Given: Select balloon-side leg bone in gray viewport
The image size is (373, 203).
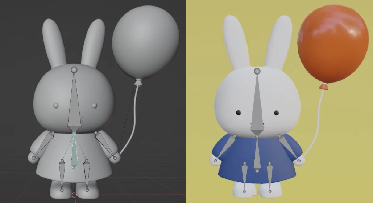Looking at the screenshot, I should [x=87, y=175].
